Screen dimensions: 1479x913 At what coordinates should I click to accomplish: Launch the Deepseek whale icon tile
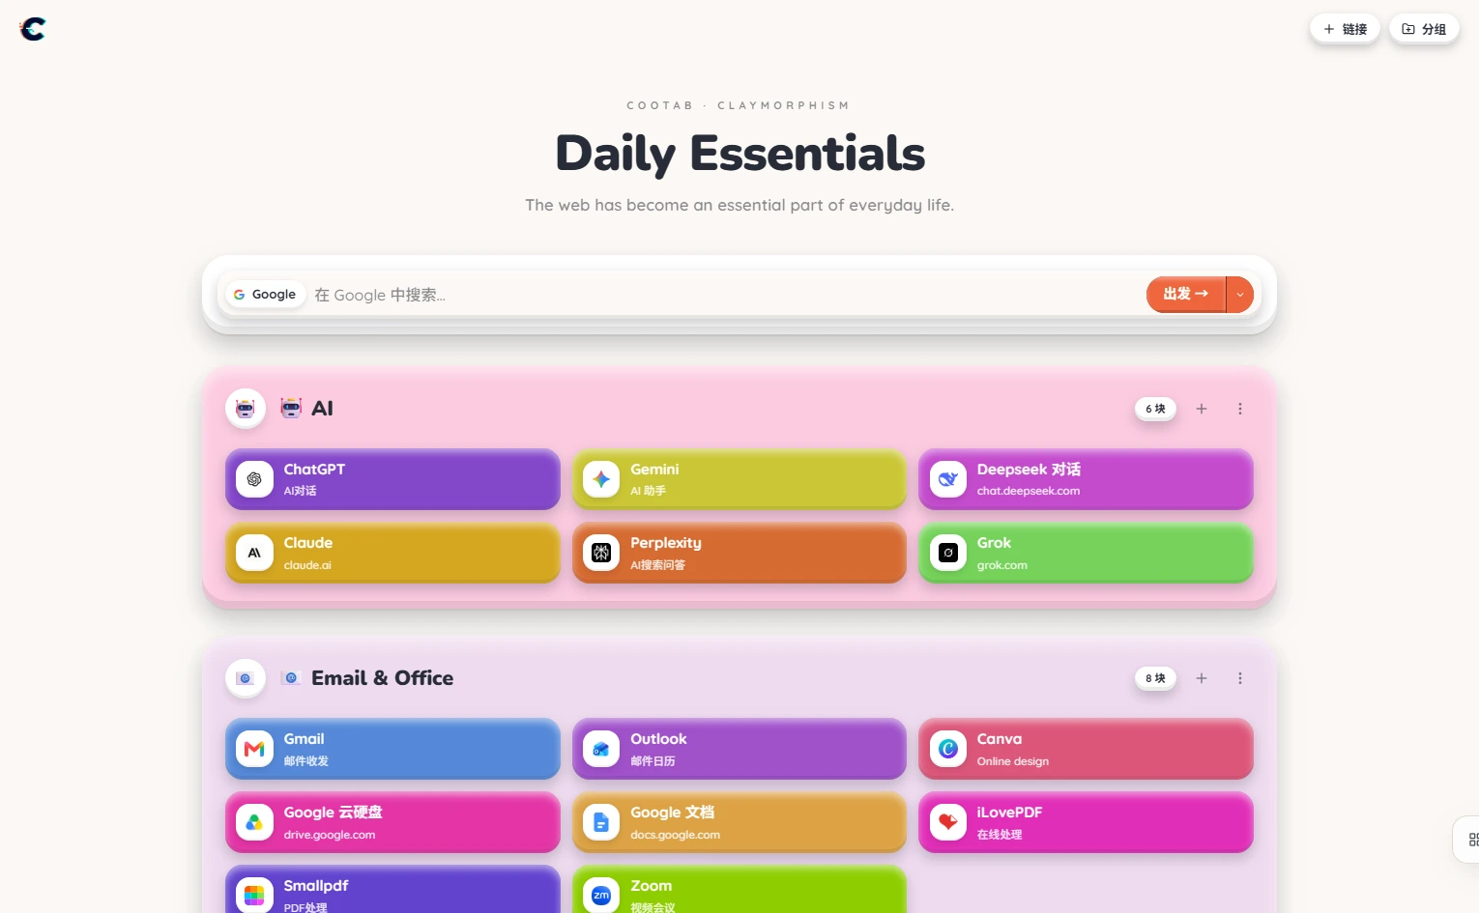[x=948, y=479]
